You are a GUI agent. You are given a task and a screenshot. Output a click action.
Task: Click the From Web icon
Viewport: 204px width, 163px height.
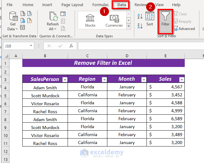point(23,20)
